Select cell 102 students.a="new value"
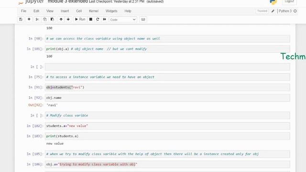306x172 pixels. click(x=167, y=126)
